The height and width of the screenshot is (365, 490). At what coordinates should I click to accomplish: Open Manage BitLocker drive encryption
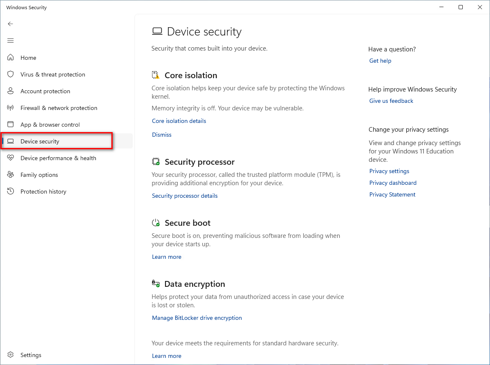click(197, 318)
